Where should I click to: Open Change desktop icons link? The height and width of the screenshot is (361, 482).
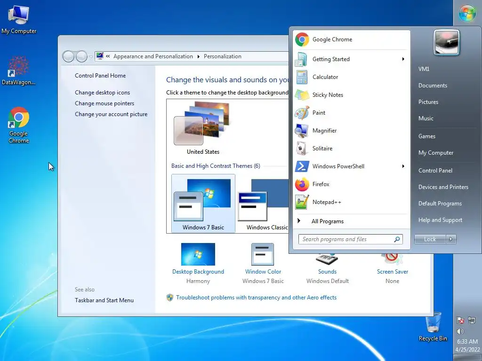[102, 93]
